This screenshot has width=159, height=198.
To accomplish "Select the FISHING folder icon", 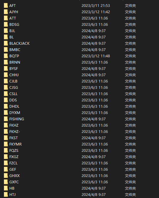I will coord(6,119).
